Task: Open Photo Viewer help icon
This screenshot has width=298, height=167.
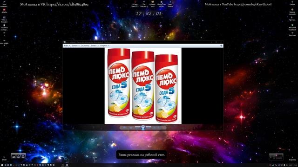Action: coord(221,45)
